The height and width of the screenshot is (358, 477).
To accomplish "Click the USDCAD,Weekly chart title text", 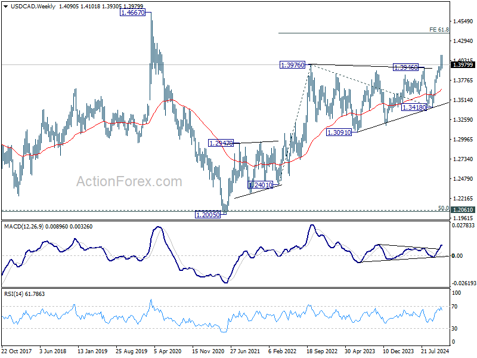I will pos(33,7).
